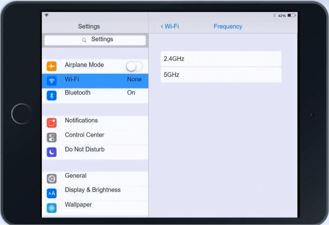The height and width of the screenshot is (225, 329).
Task: Tap the red Notifications icon
Action: pyautogui.click(x=52, y=123)
